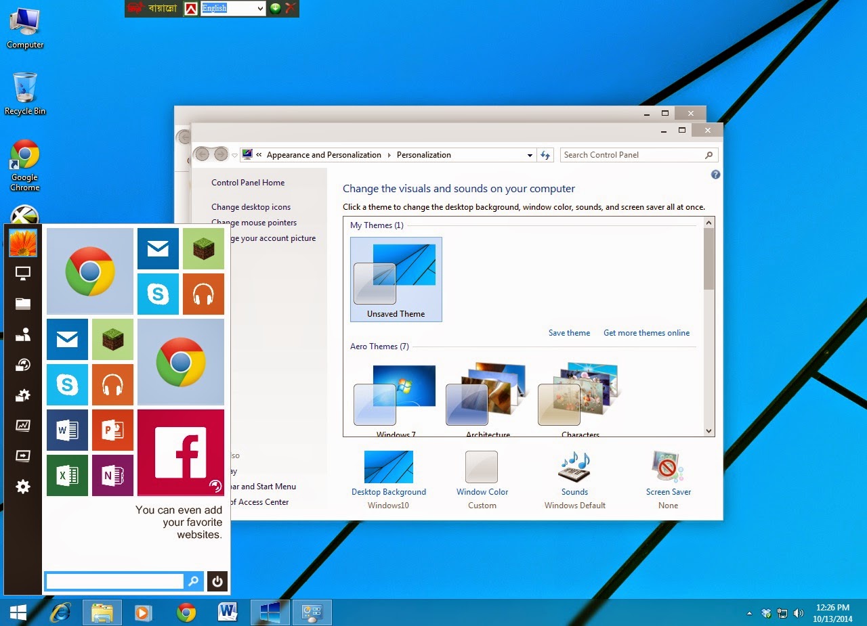Open the blue help question mark icon
The width and height of the screenshot is (867, 626).
[x=715, y=175]
